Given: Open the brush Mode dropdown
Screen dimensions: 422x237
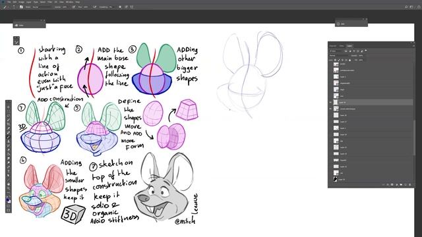Looking at the screenshot, I should click(x=42, y=7).
